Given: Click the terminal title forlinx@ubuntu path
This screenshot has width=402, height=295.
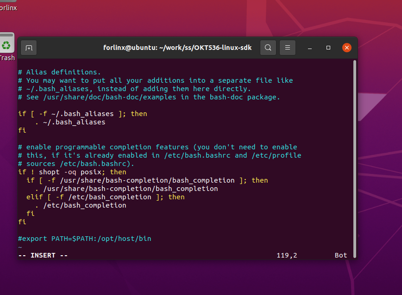Looking at the screenshot, I should pos(177,48).
